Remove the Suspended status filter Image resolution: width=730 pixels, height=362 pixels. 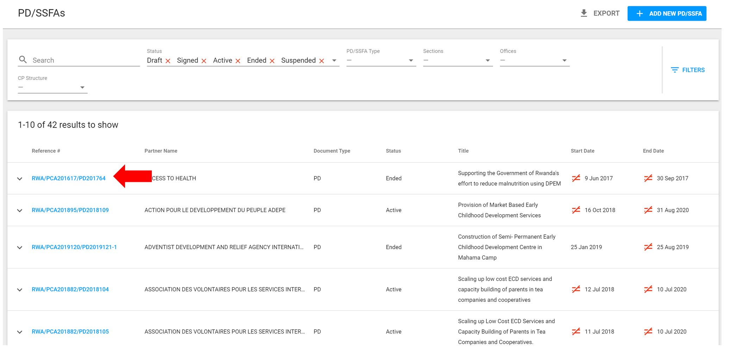[322, 61]
